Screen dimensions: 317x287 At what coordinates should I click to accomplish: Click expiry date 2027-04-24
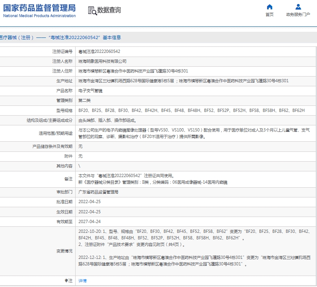[x=89, y=221]
